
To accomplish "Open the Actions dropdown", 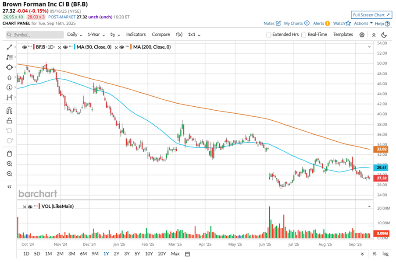I will [x=363, y=23].
